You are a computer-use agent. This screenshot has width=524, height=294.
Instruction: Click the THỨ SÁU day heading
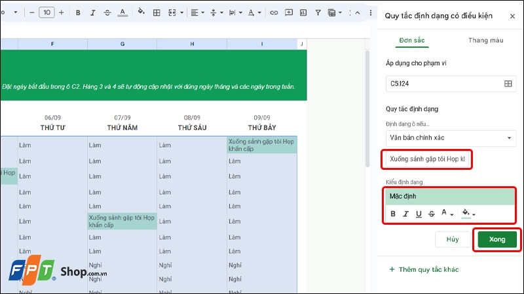click(192, 127)
